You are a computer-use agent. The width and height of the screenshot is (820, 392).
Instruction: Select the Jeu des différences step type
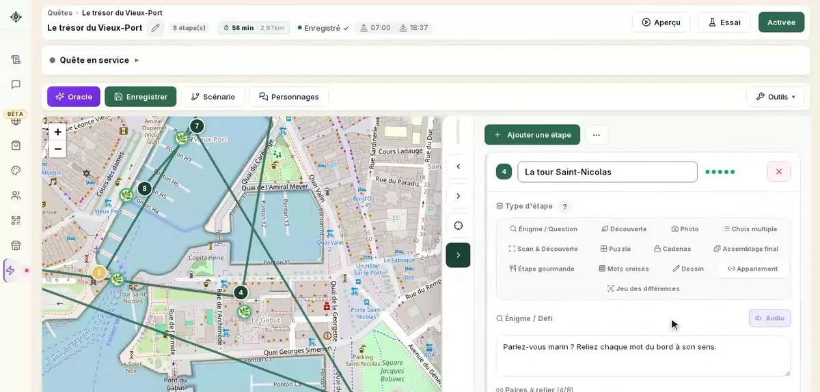point(643,288)
